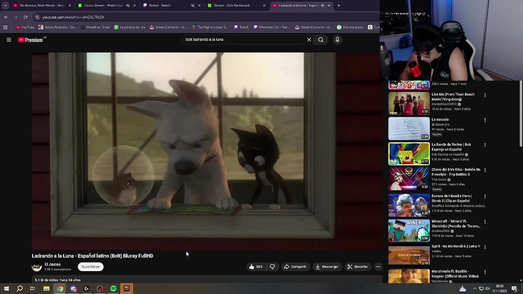
Task: Open options for 'Chavo del 8 Vs Kiko' video
Action: pos(485,170)
